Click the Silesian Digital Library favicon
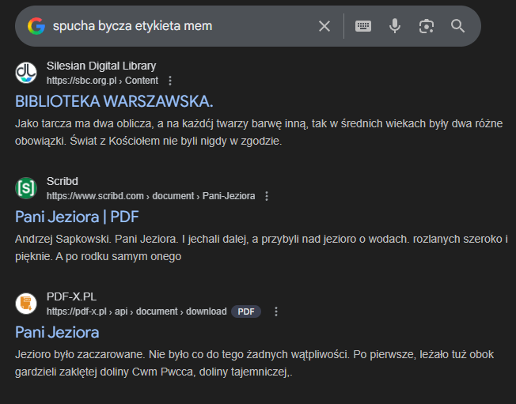 pyautogui.click(x=26, y=73)
